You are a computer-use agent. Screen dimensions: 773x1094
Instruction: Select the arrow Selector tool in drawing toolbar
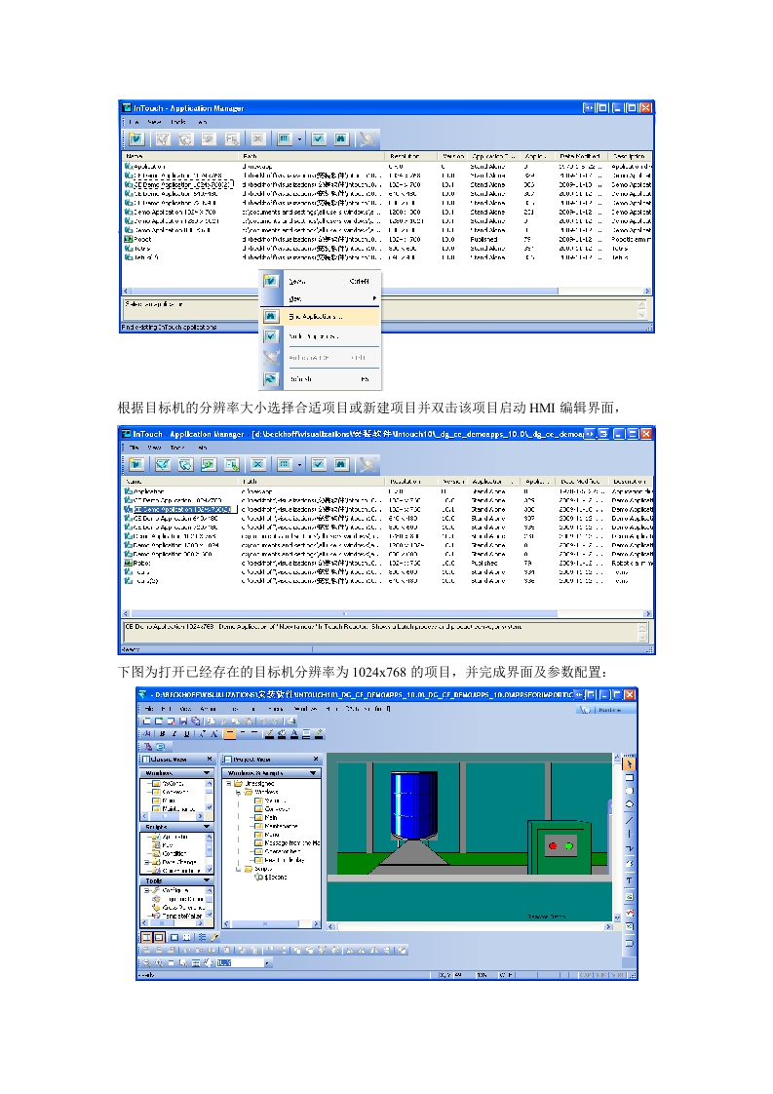(630, 762)
